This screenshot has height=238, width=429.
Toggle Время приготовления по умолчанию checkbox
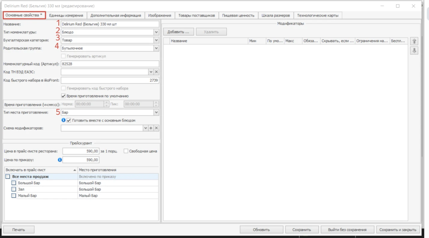pos(63,96)
